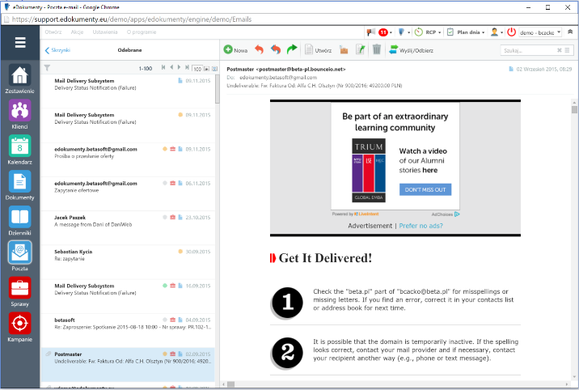579x390 pixels.
Task: Open the Kampanie sidebar icon
Action: 20,324
